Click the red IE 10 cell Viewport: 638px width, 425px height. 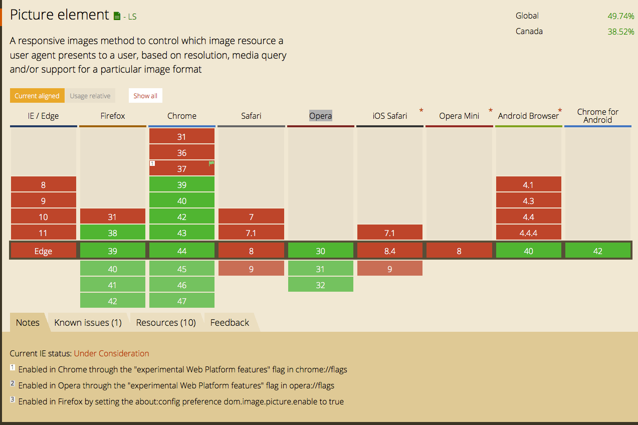(44, 217)
